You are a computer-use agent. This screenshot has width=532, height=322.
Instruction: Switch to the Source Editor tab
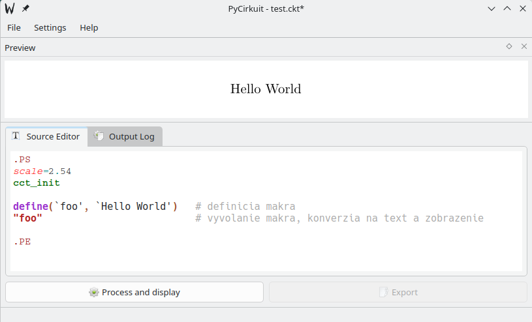coord(46,137)
